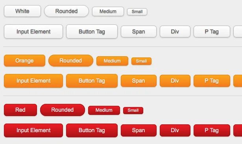Tap the white Small button
This screenshot has height=144, width=242.
[x=137, y=12]
